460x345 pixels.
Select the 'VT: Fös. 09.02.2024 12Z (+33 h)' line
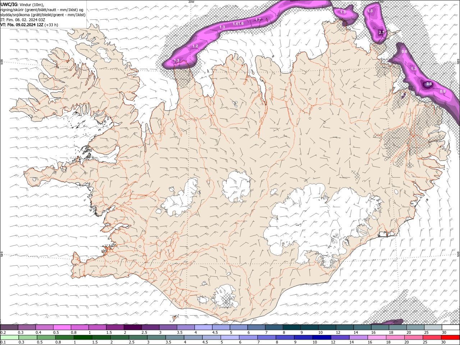29,25
